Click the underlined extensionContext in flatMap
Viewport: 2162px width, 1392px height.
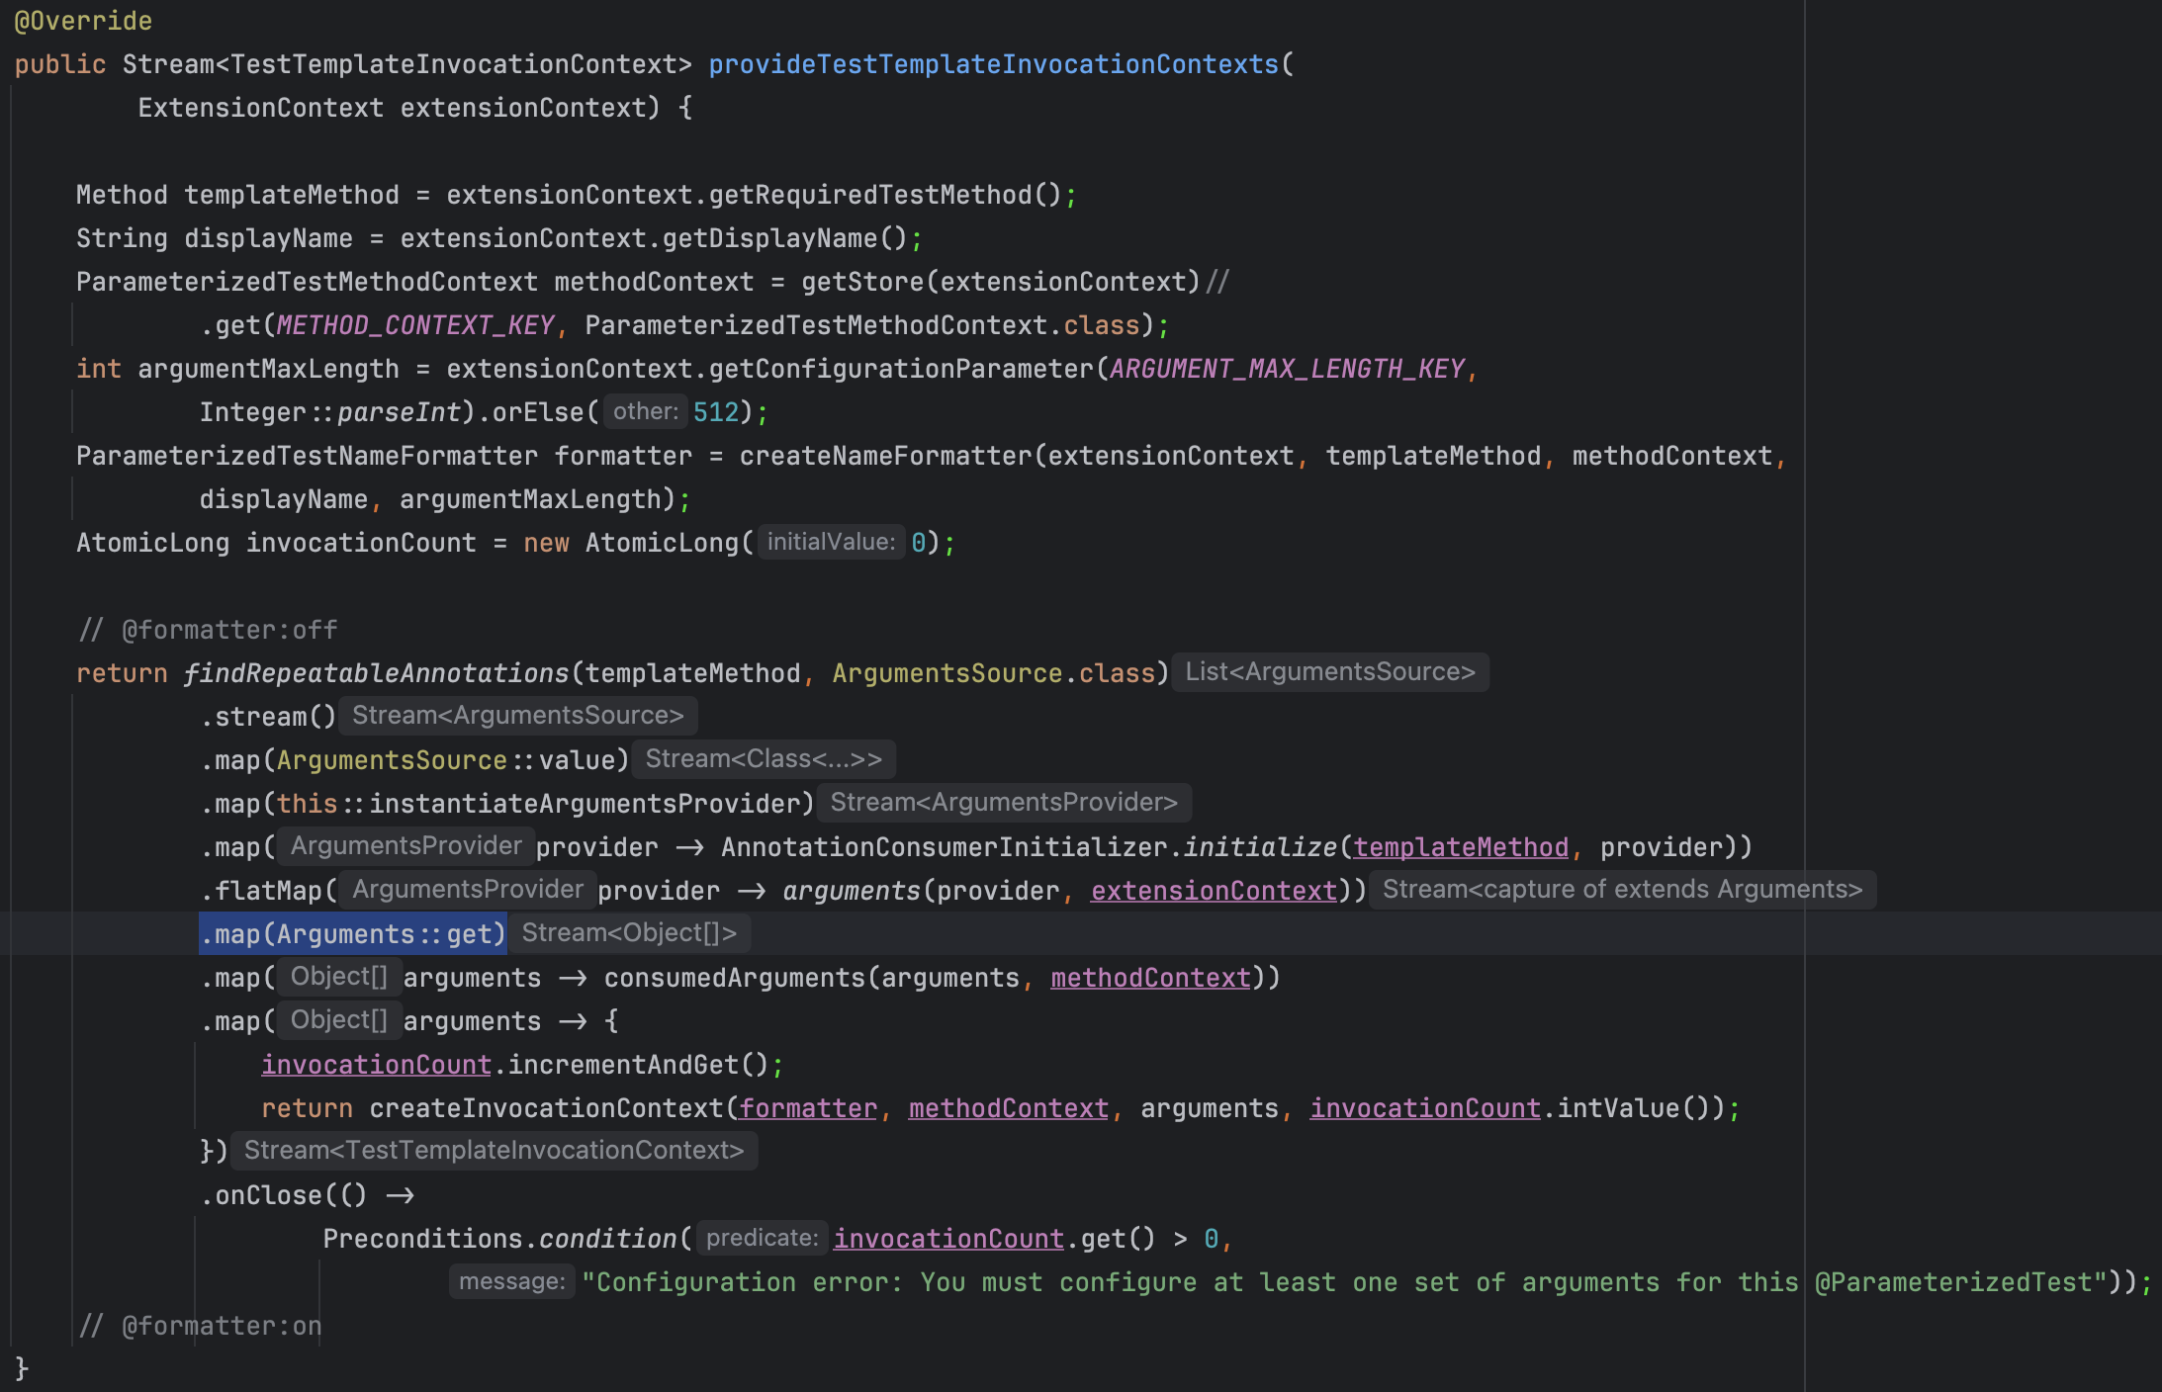coord(1214,891)
